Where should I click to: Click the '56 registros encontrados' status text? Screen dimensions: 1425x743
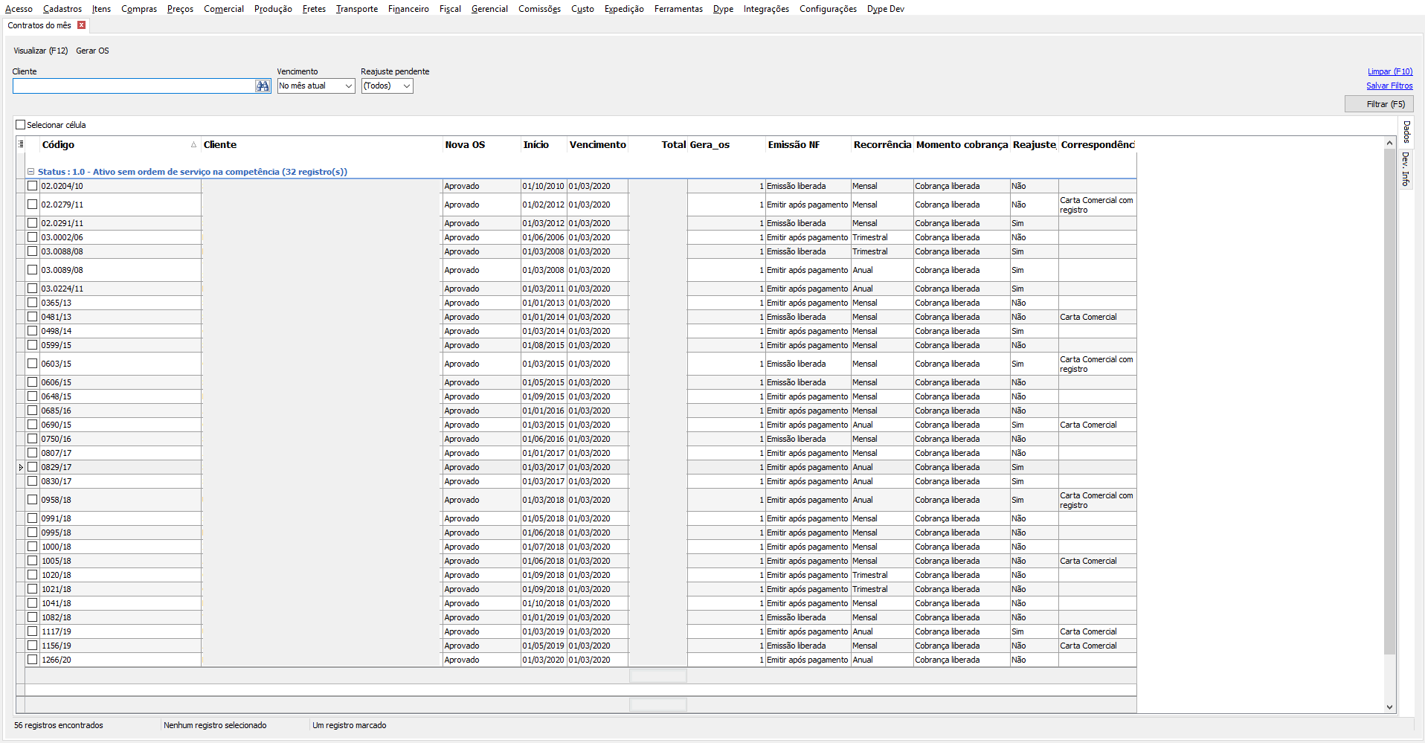tap(59, 725)
